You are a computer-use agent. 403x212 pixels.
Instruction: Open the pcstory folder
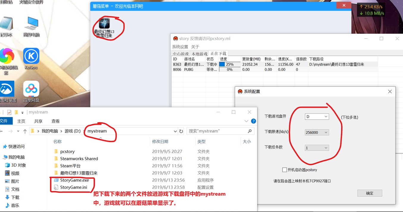pos(67,152)
